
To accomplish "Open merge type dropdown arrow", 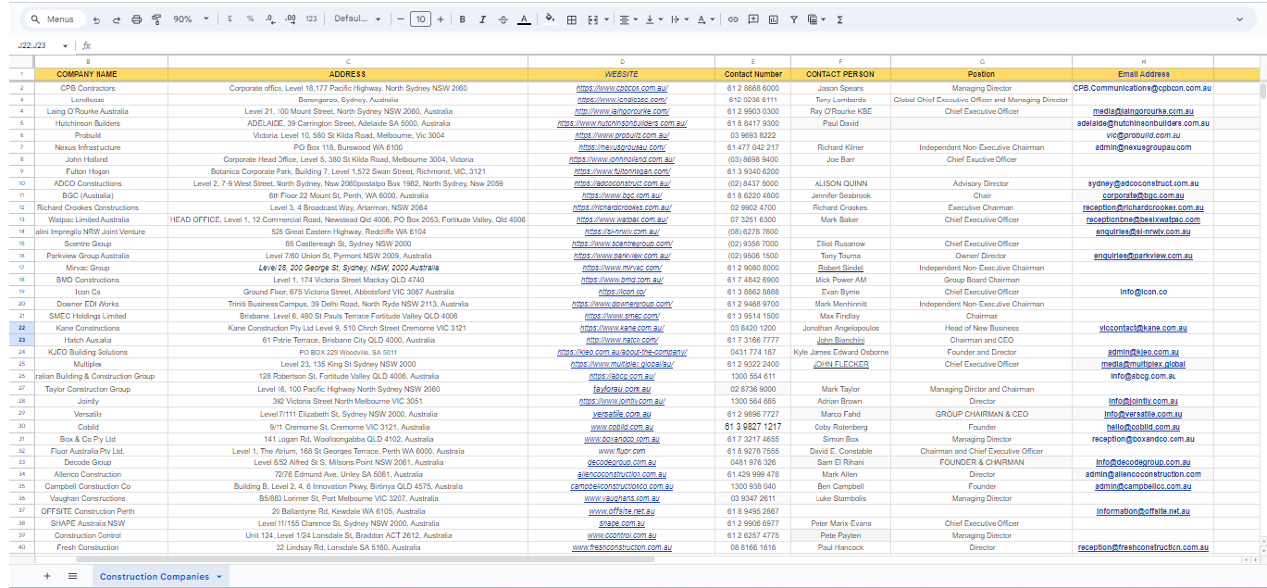I will click(605, 19).
